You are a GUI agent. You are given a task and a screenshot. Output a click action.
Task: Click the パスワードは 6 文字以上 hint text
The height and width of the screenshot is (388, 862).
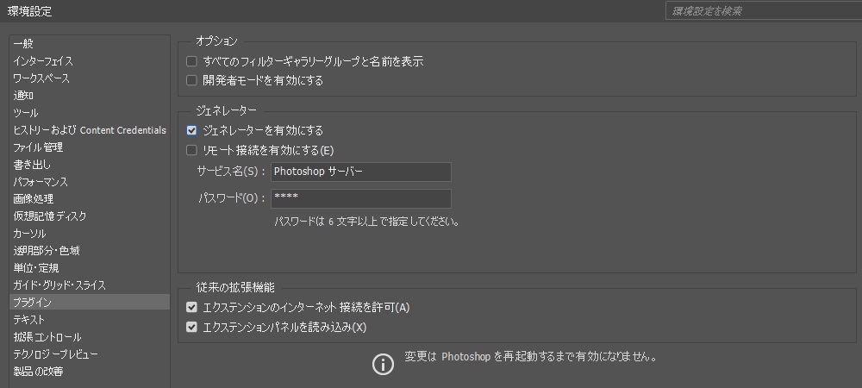pos(366,222)
